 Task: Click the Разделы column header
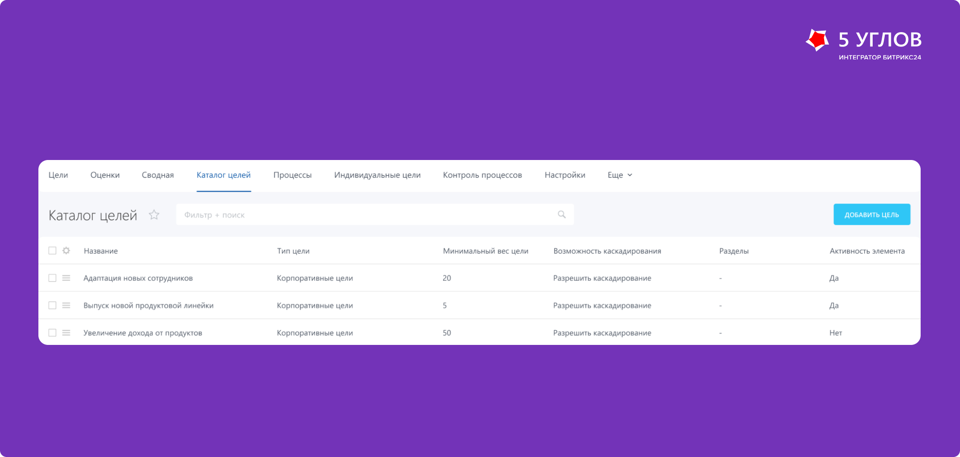734,251
